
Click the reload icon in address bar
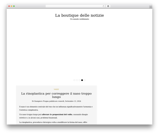tap(103, 6)
